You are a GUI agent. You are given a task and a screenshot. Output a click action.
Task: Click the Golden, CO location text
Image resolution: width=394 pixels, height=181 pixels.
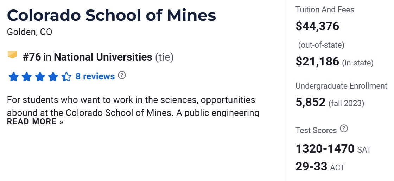[30, 32]
